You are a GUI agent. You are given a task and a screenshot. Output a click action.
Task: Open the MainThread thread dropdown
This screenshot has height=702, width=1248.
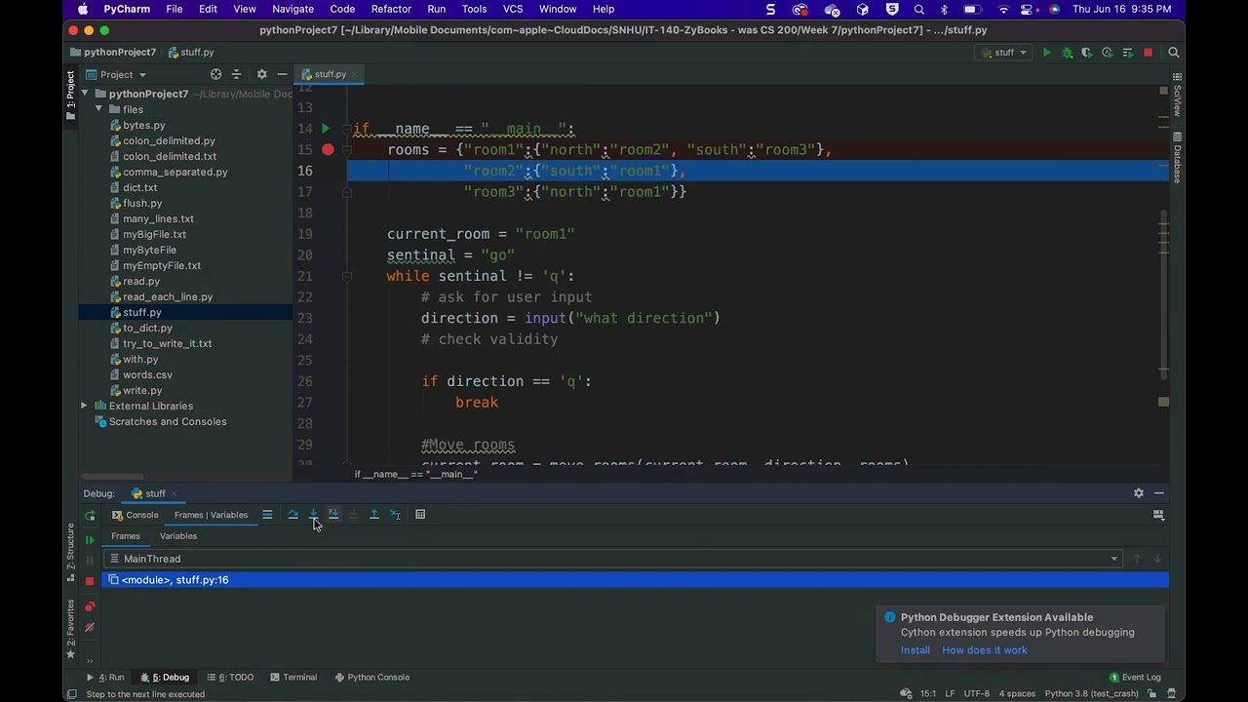1113,559
